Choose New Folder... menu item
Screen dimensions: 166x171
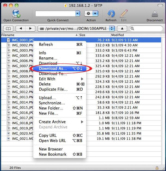[60, 108]
